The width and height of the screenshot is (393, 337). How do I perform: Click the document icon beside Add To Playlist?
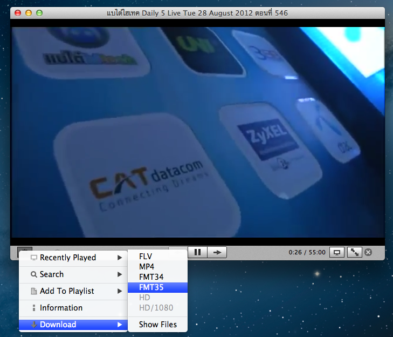click(x=33, y=291)
